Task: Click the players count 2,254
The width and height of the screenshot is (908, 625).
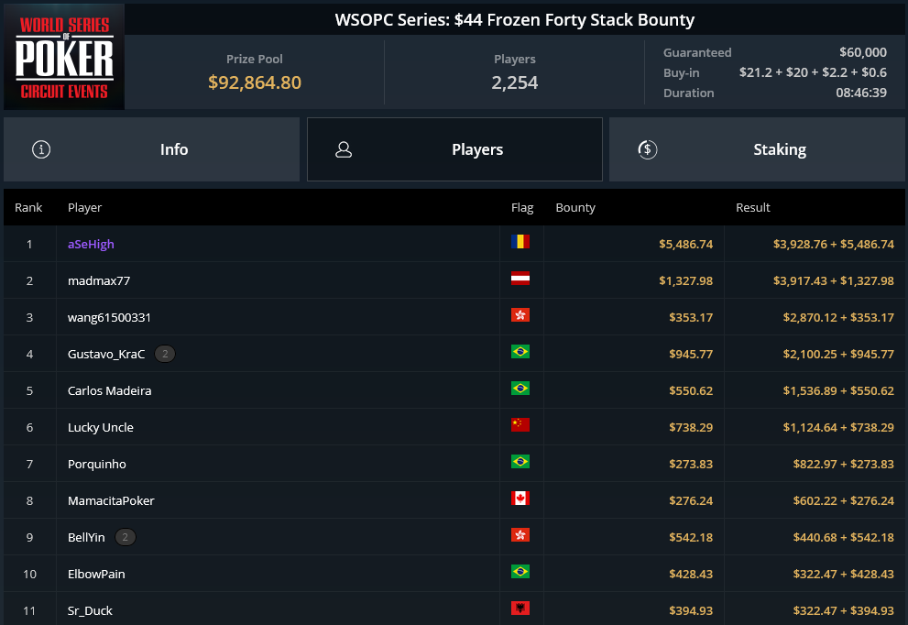Action: tap(515, 82)
